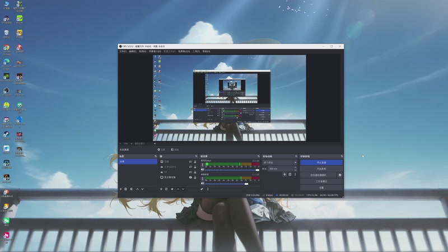Add a new scene with the plus icon in 场景 panel
Viewport: 448px width, 252px height.
(x=120, y=189)
